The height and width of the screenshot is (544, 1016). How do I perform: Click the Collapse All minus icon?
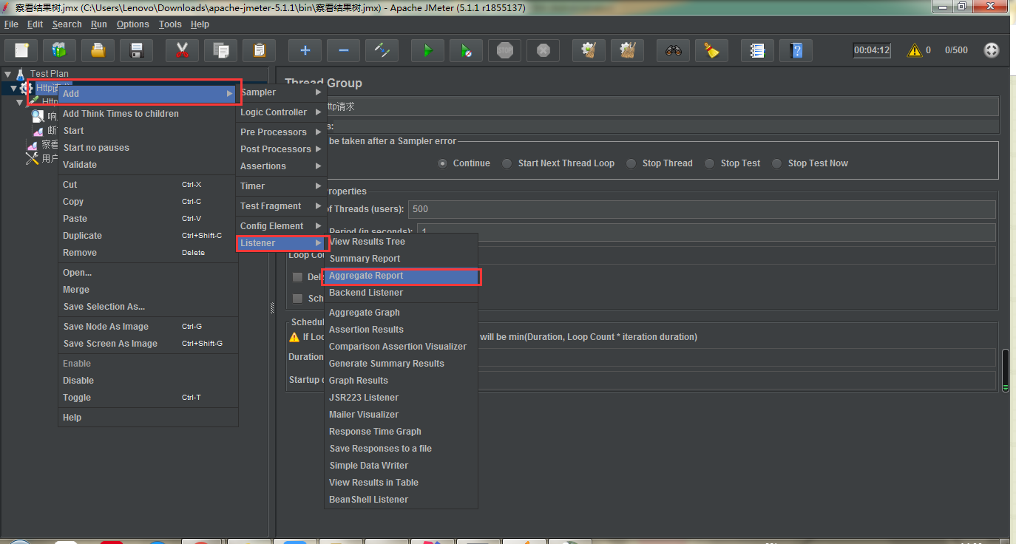(343, 50)
